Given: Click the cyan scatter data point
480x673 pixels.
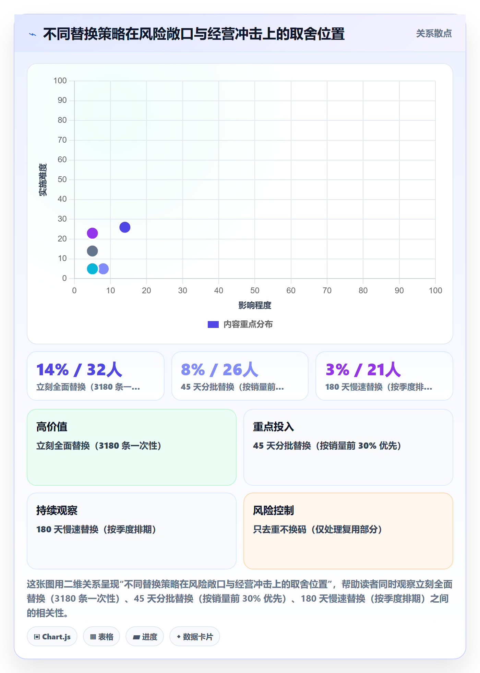Looking at the screenshot, I should pos(92,269).
